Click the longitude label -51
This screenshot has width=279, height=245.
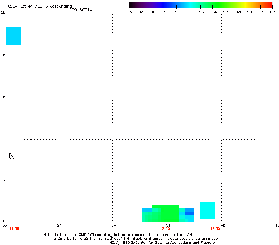pyautogui.click(x=166, y=225)
